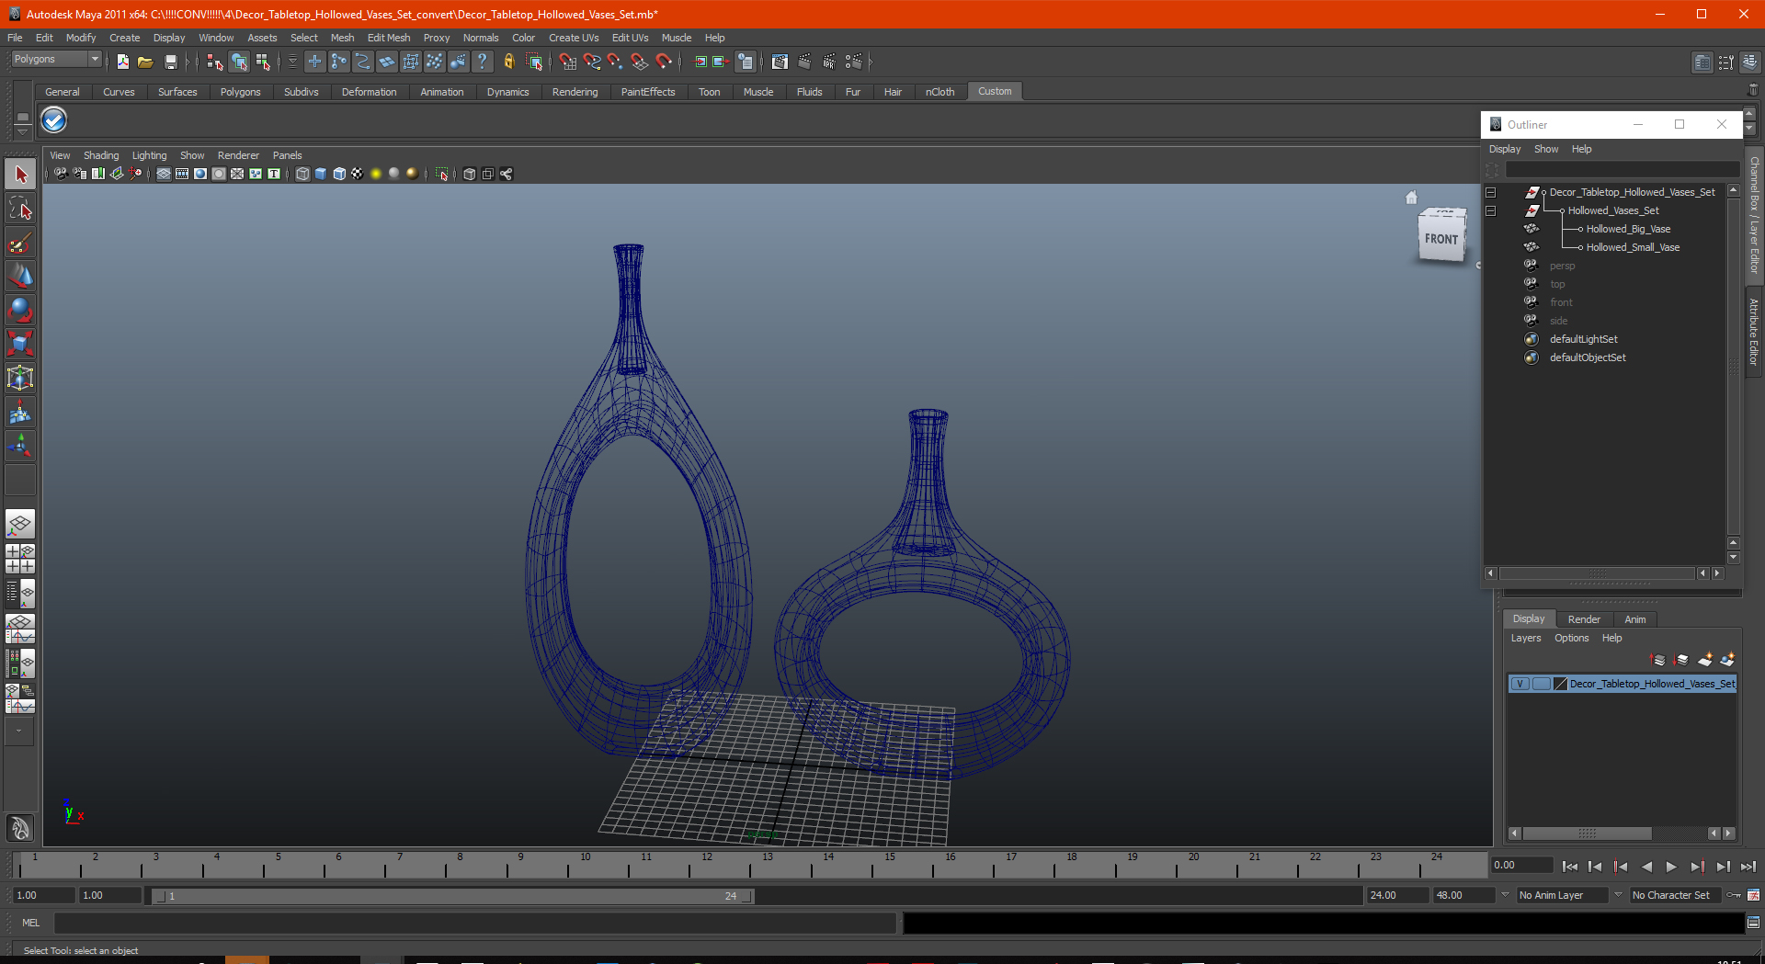The width and height of the screenshot is (1765, 964).
Task: Expand the toolbox bottom arrow
Action: click(x=19, y=732)
